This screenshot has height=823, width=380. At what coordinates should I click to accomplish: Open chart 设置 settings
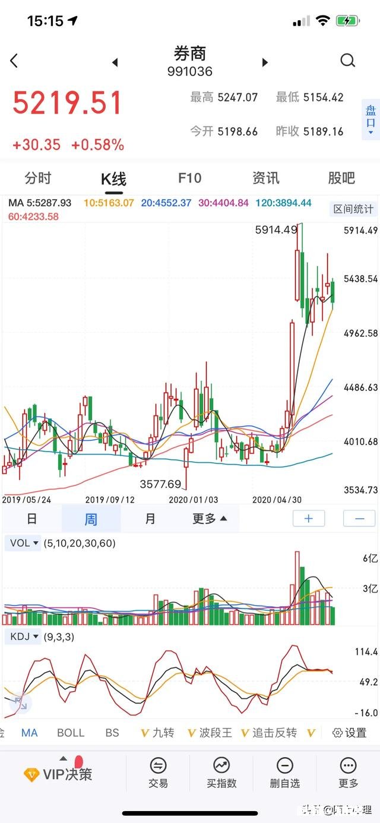350,733
